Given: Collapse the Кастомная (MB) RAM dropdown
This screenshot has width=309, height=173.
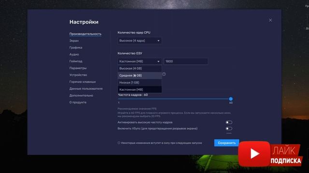Looking at the screenshot, I should [x=140, y=62].
